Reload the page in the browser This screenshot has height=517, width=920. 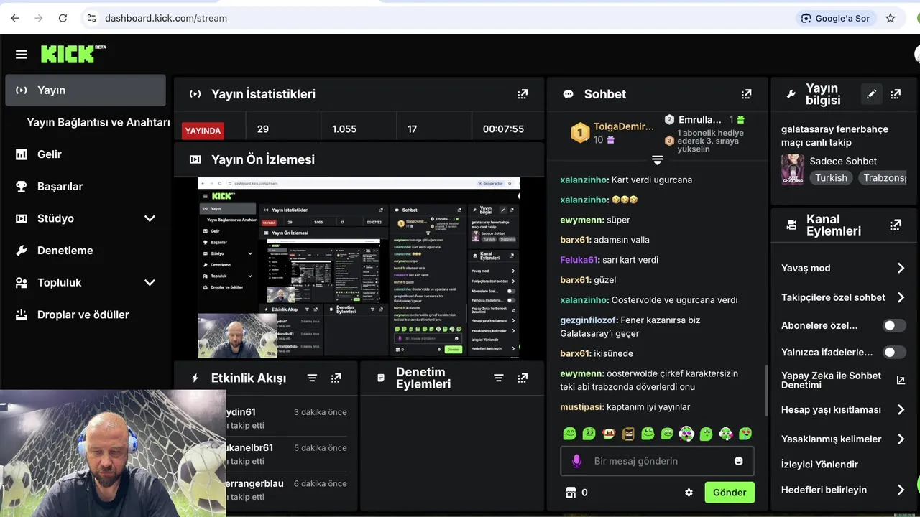(63, 18)
